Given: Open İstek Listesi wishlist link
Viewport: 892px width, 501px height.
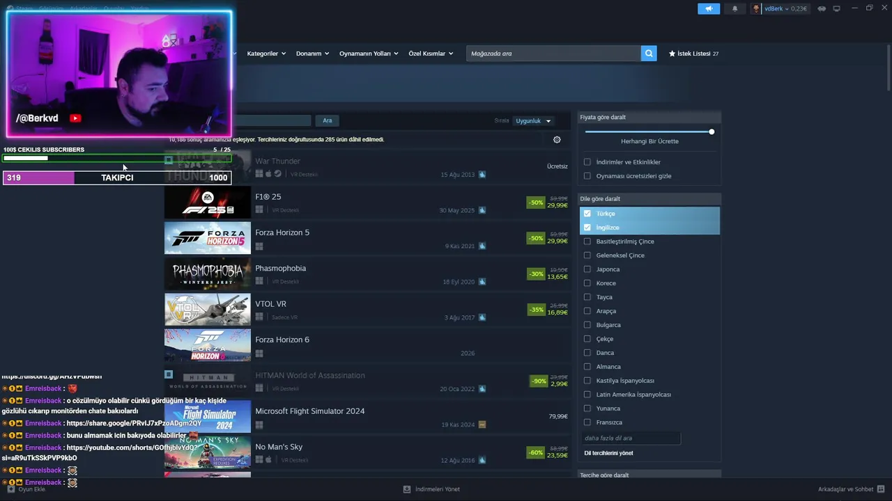Looking at the screenshot, I should [693, 54].
